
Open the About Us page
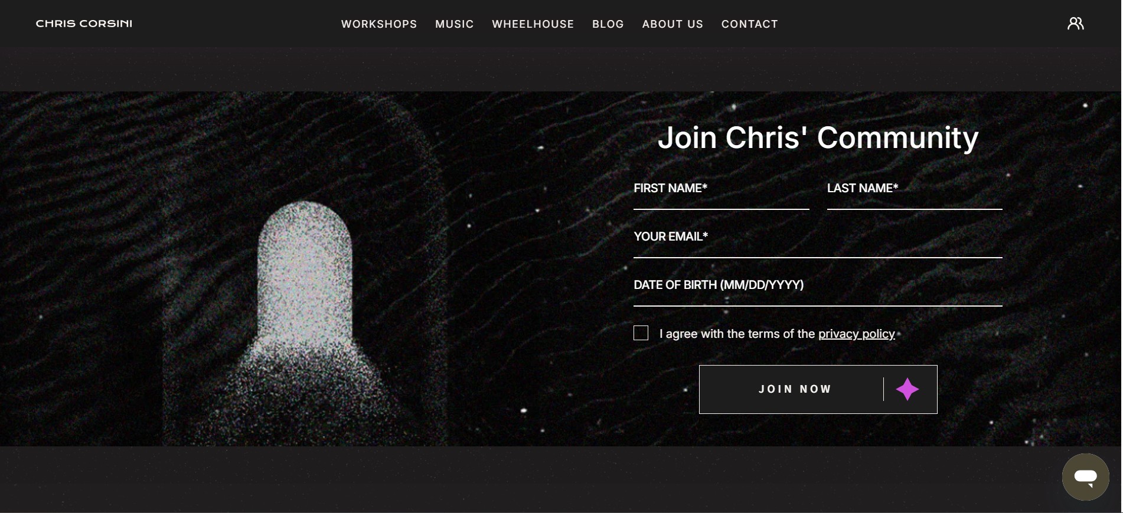point(673,24)
